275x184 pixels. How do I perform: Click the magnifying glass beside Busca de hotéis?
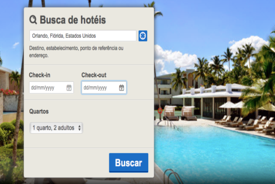tap(33, 20)
